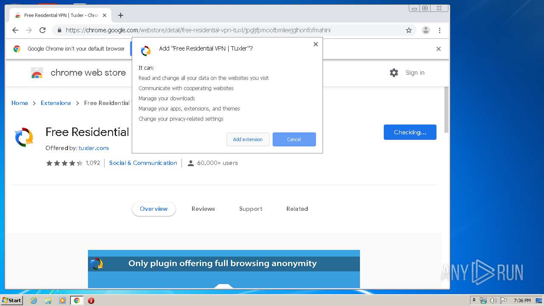Close the Add extension dialog

point(316,44)
